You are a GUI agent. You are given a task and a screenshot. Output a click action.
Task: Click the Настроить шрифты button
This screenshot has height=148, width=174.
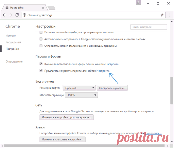click(x=112, y=88)
